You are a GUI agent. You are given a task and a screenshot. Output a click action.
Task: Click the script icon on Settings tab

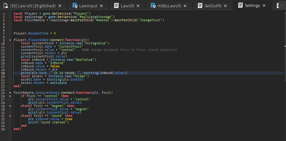coord(240,5)
